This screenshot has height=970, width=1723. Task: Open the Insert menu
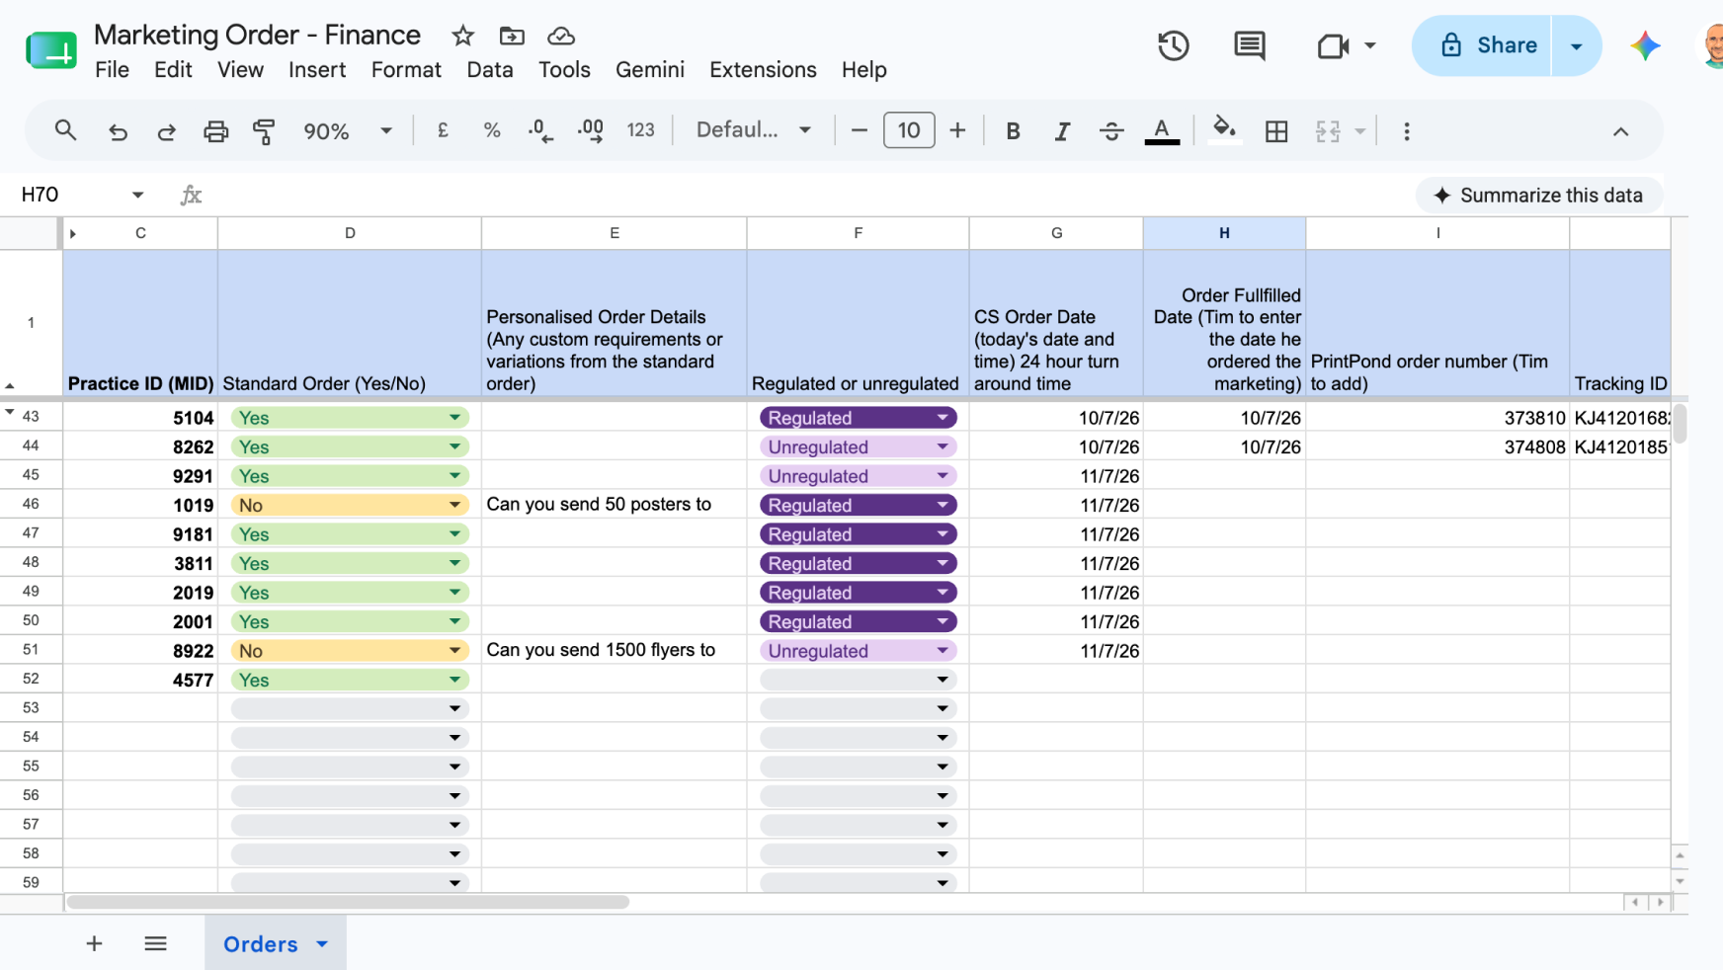[317, 70]
